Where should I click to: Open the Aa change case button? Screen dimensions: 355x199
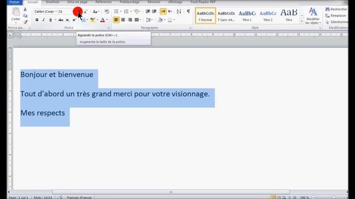coord(96,12)
